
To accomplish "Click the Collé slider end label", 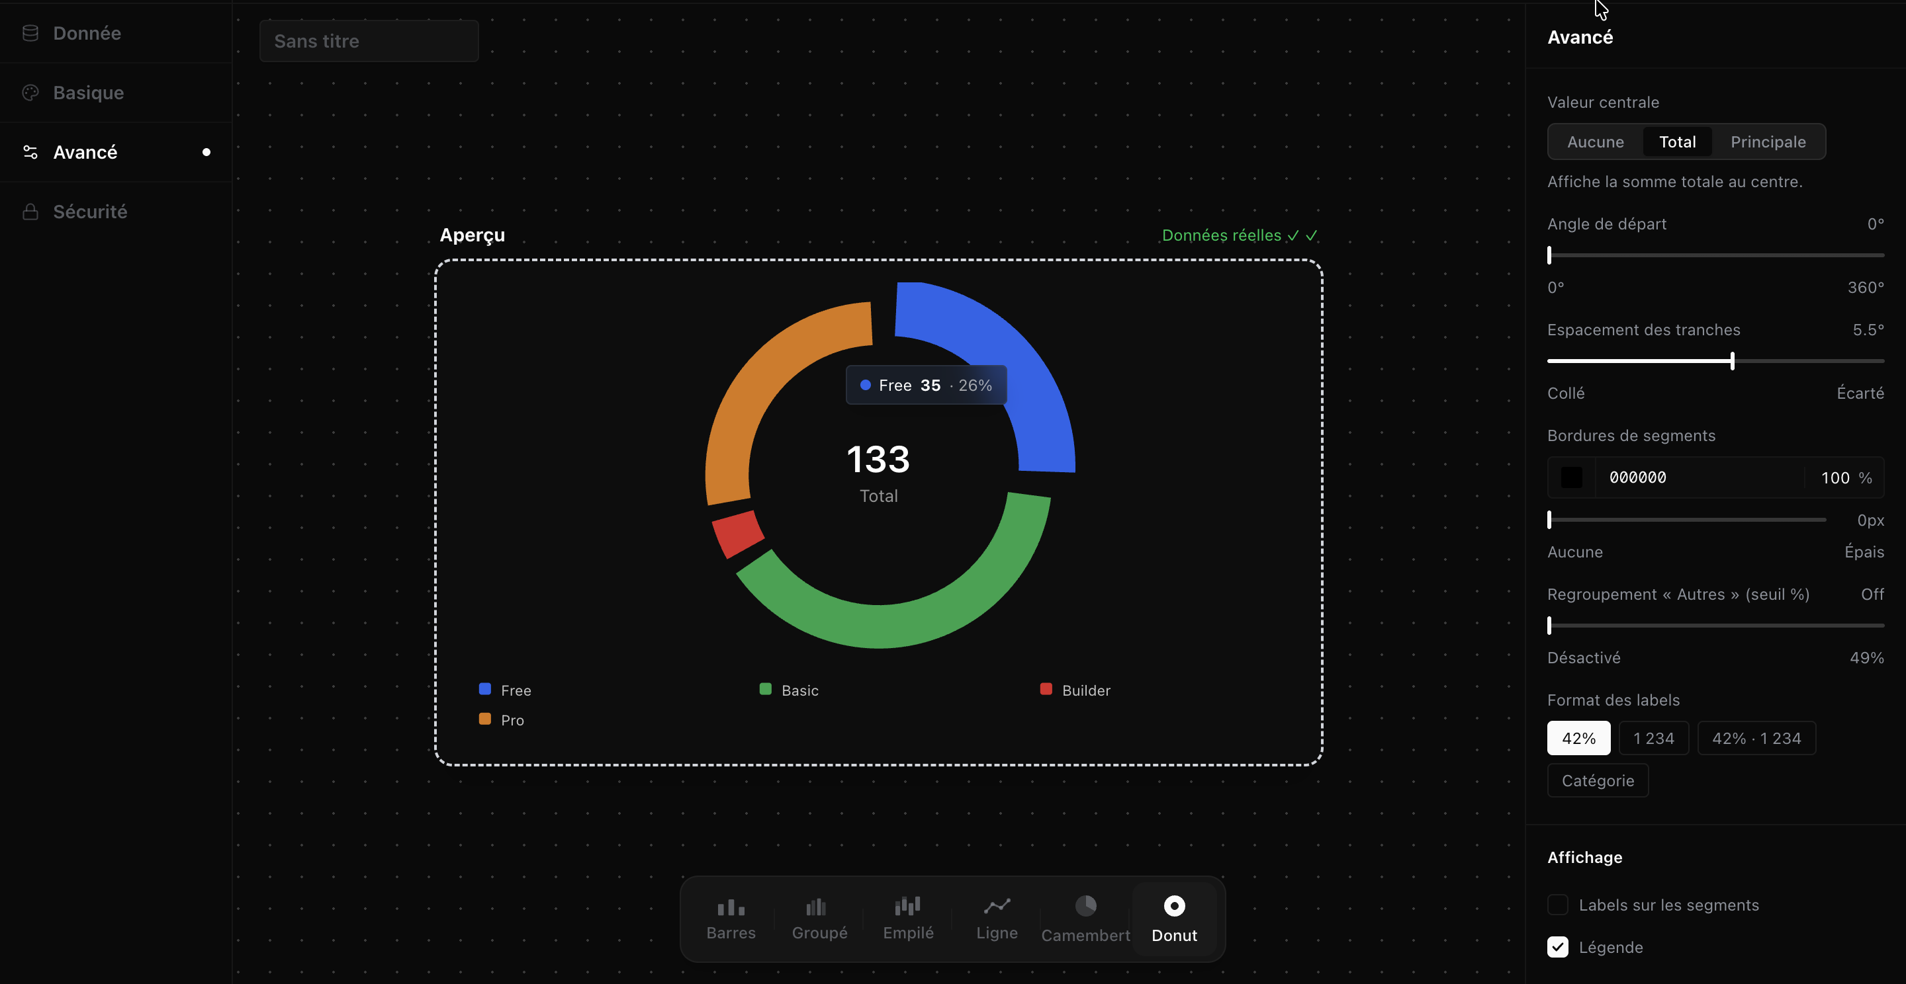I will [1566, 393].
